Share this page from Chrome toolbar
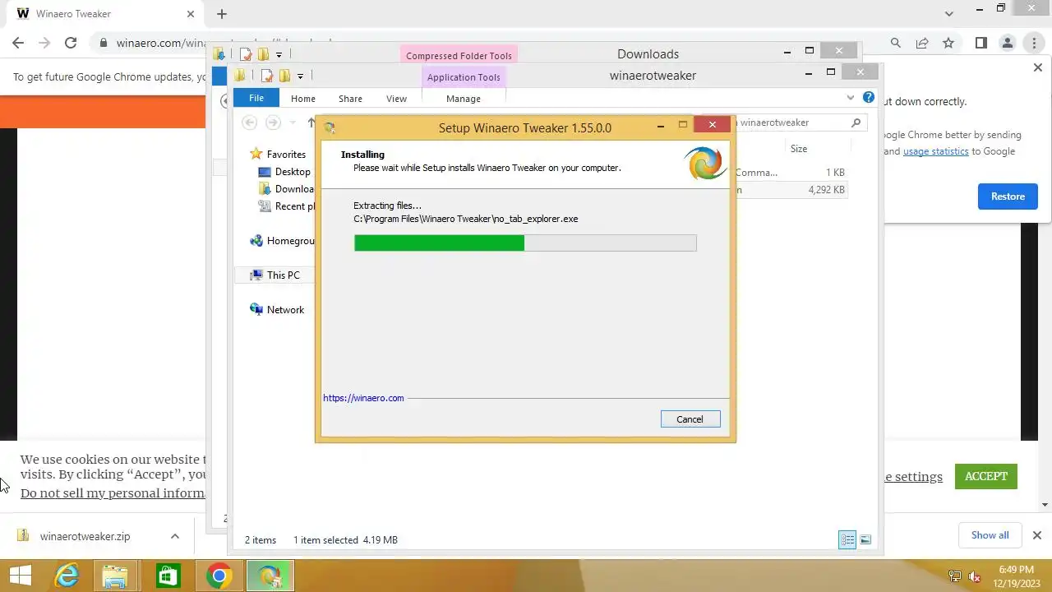This screenshot has width=1052, height=592. pos(922,43)
